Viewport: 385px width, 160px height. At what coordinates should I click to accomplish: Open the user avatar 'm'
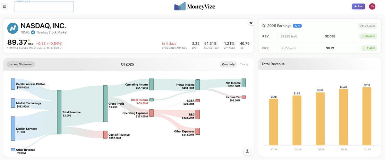(x=372, y=6)
